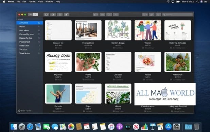Open the Vacation folder

[x=30, y=50]
